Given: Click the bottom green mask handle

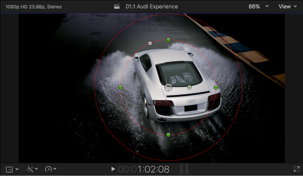Looking at the screenshot, I should click(168, 135).
